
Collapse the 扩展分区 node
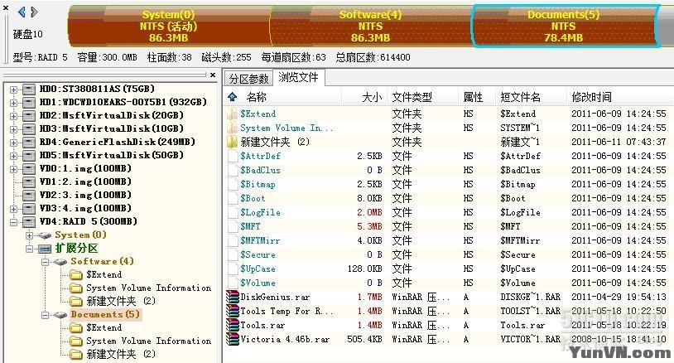(x=29, y=249)
